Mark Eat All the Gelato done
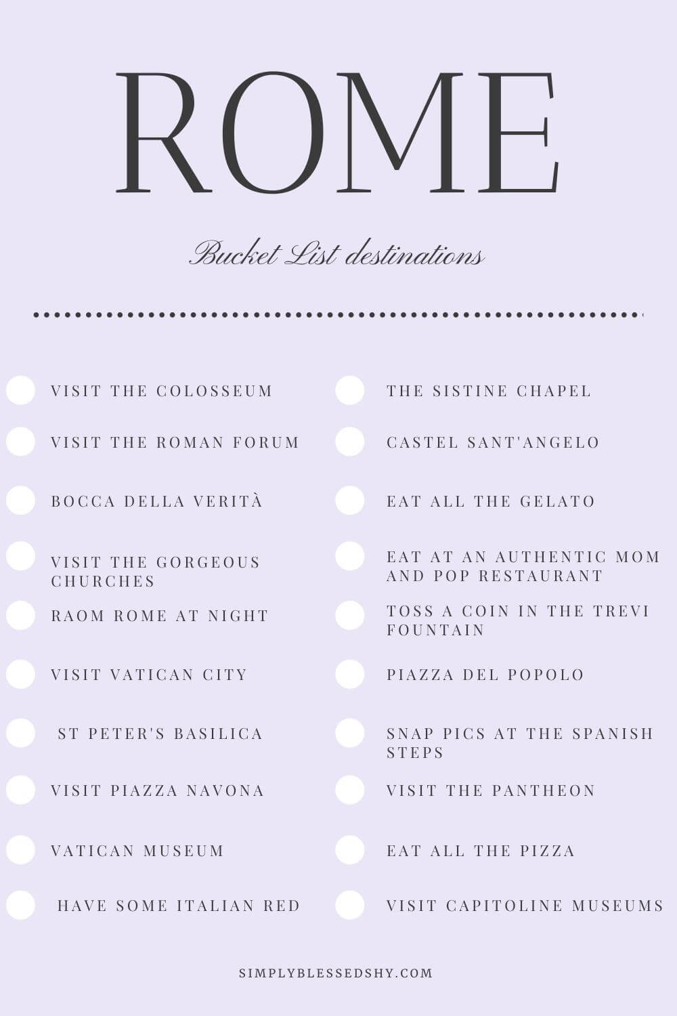 350,501
